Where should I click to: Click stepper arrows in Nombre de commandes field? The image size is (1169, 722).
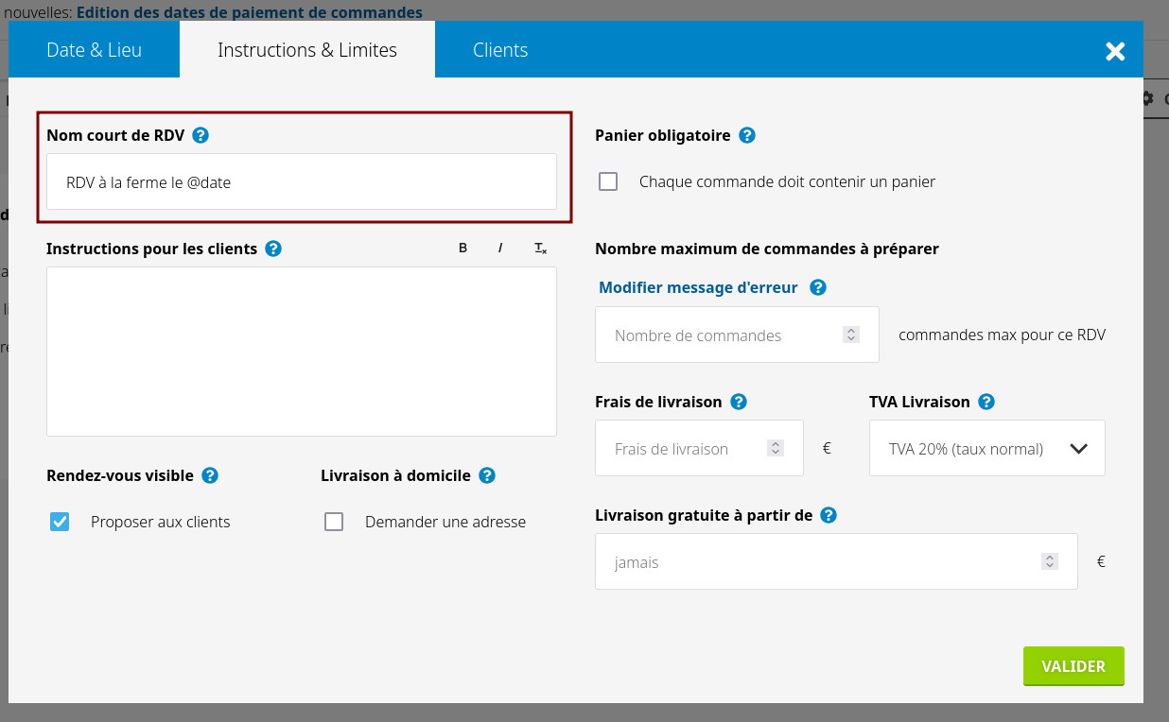click(x=851, y=335)
